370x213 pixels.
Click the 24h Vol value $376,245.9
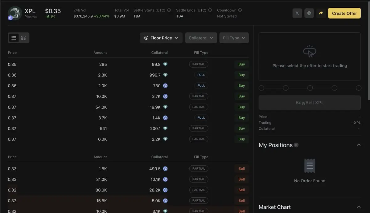[x=83, y=16]
